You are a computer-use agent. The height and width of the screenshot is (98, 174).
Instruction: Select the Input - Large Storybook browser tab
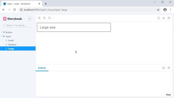click(x=22, y=4)
